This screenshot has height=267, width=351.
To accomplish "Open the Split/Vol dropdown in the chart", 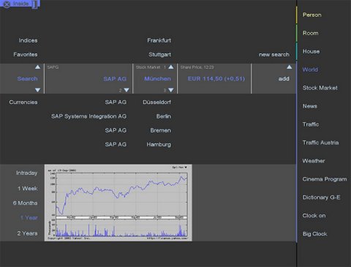I will pos(180,168).
